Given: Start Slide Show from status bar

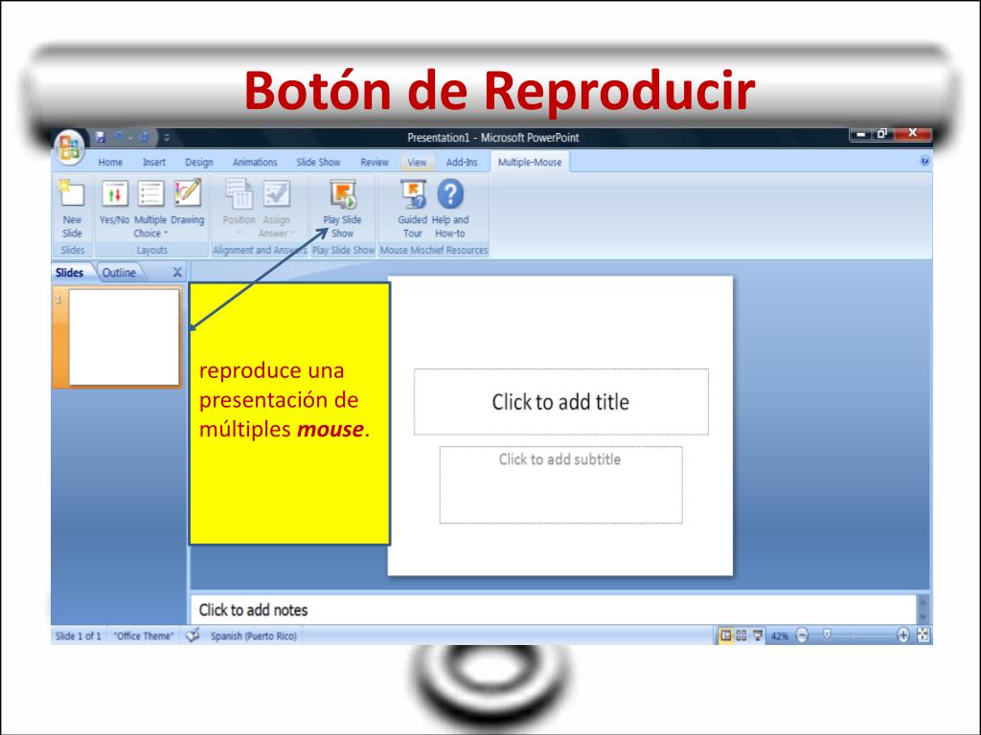Looking at the screenshot, I should (758, 635).
